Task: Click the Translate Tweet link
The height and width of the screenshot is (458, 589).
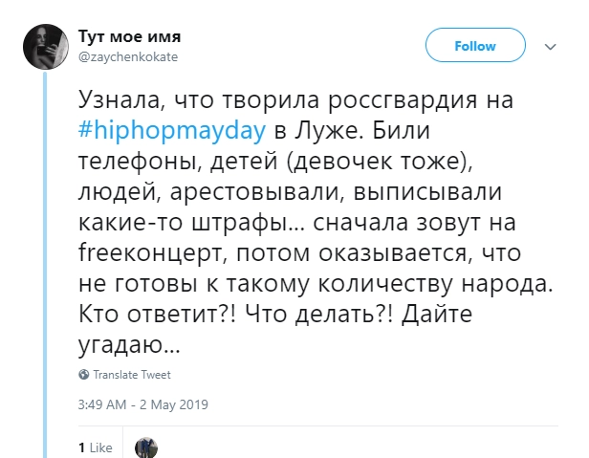Action: coord(131,375)
